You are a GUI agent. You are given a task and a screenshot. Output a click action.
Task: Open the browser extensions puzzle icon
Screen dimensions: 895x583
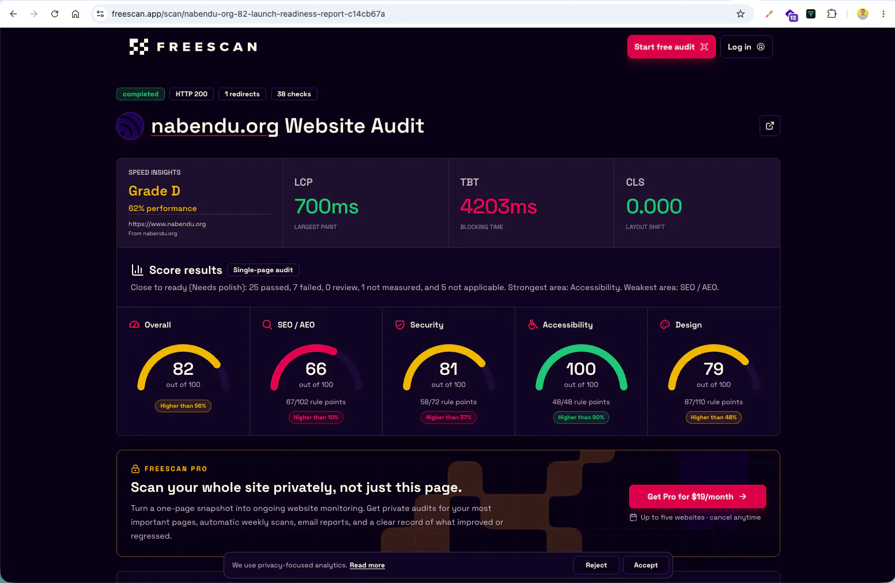tap(832, 14)
